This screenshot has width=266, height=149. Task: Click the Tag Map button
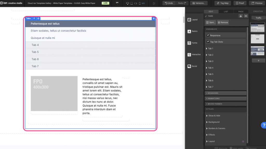click(223, 3)
